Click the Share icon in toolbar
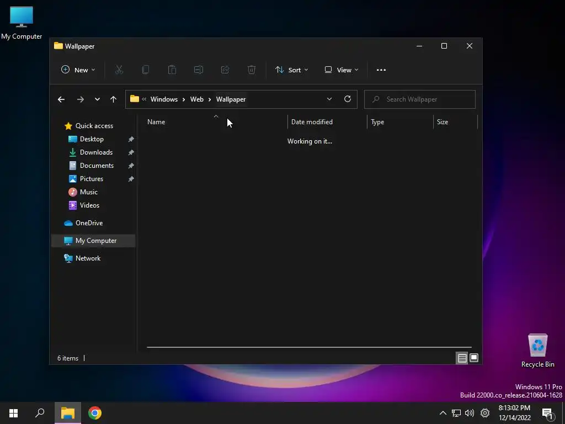 (x=225, y=70)
